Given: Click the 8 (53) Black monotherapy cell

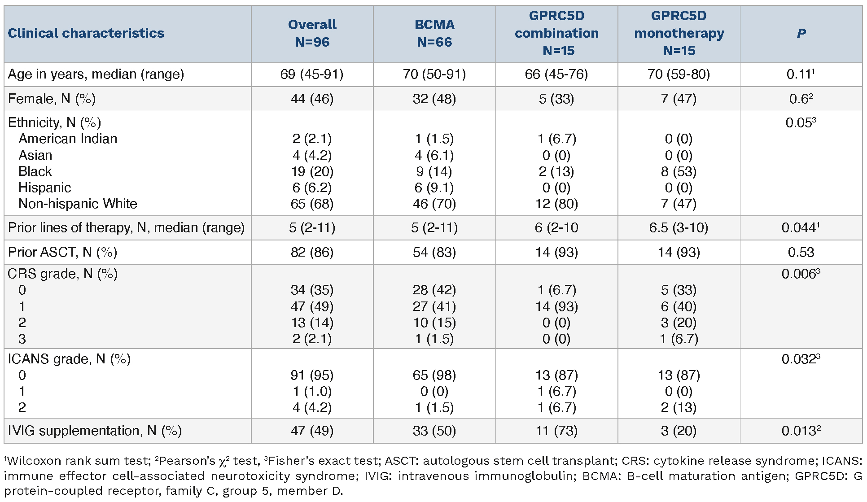Looking at the screenshot, I should tap(679, 171).
